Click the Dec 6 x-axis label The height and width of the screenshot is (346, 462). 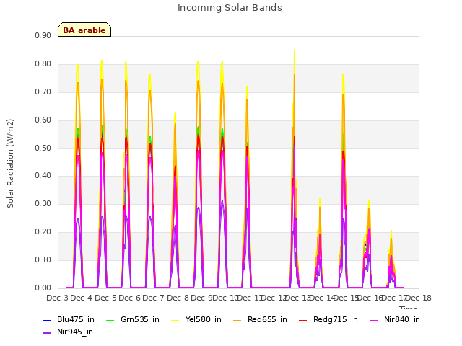pyautogui.click(x=129, y=298)
